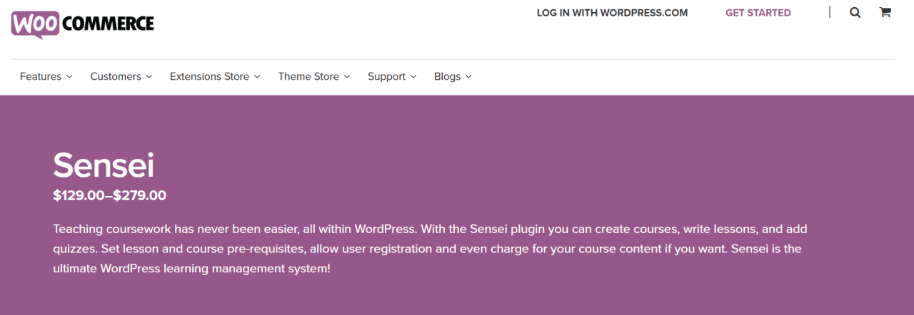Expand the chevron next to Customers

[149, 77]
